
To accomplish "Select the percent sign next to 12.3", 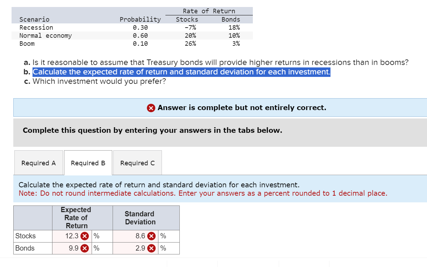I will (x=96, y=236).
